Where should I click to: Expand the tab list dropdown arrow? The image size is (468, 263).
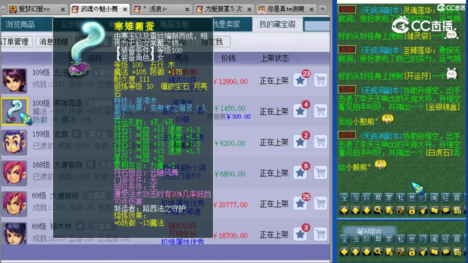3,9
